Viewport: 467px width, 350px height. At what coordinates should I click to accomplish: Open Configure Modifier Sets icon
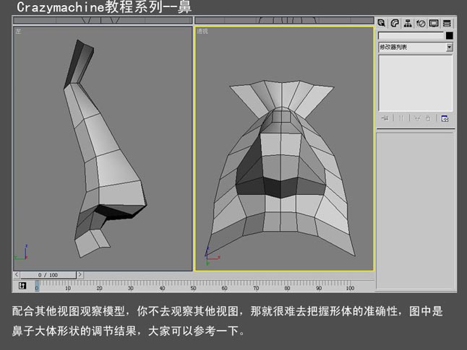coord(445,118)
